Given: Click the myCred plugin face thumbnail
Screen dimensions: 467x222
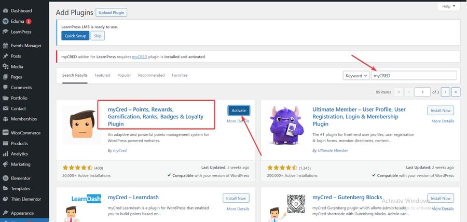Looking at the screenshot, I should click(x=81, y=125).
